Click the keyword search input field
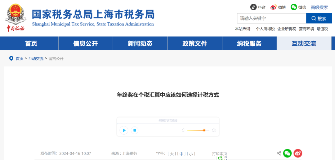Image resolution: width=335 pixels, height=160 pixels. [x=271, y=18]
